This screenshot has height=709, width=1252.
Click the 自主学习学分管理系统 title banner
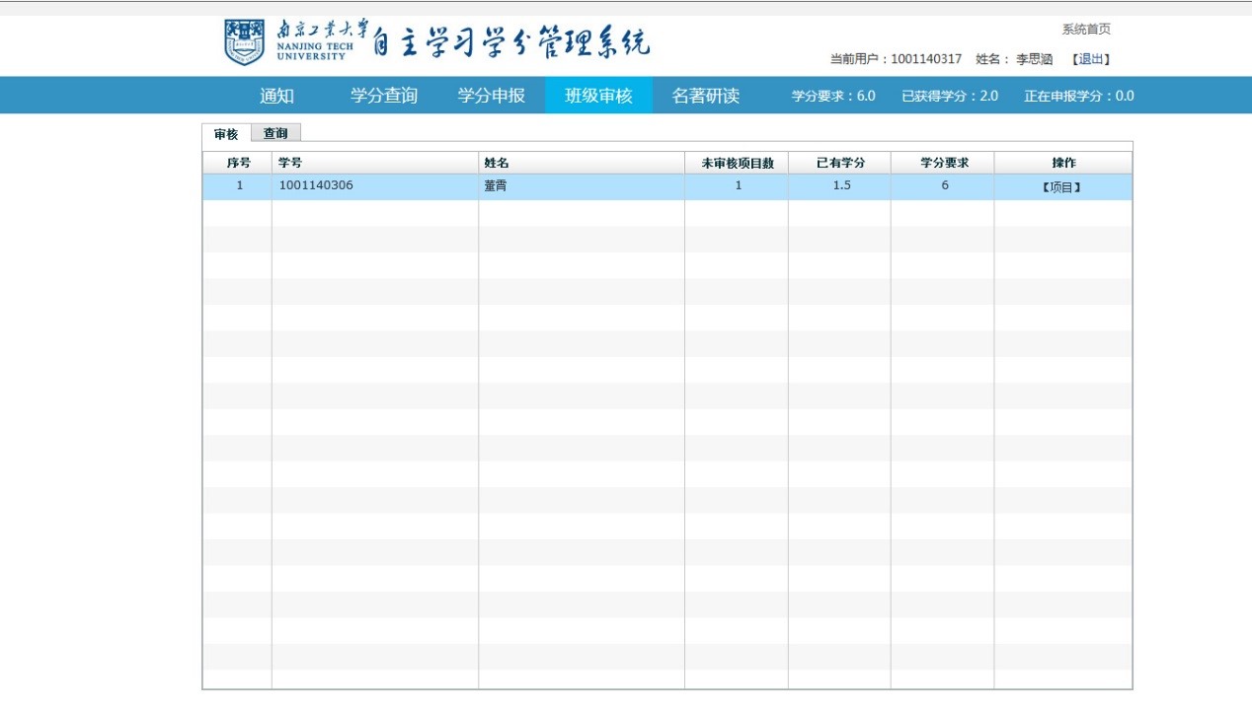[511, 42]
